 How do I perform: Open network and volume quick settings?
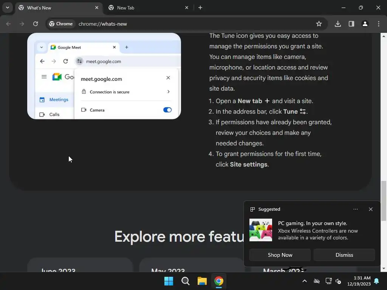point(333,281)
